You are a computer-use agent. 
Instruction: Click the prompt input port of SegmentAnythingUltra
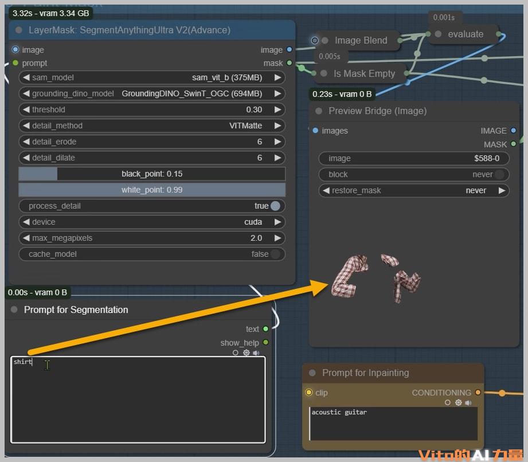(x=15, y=63)
